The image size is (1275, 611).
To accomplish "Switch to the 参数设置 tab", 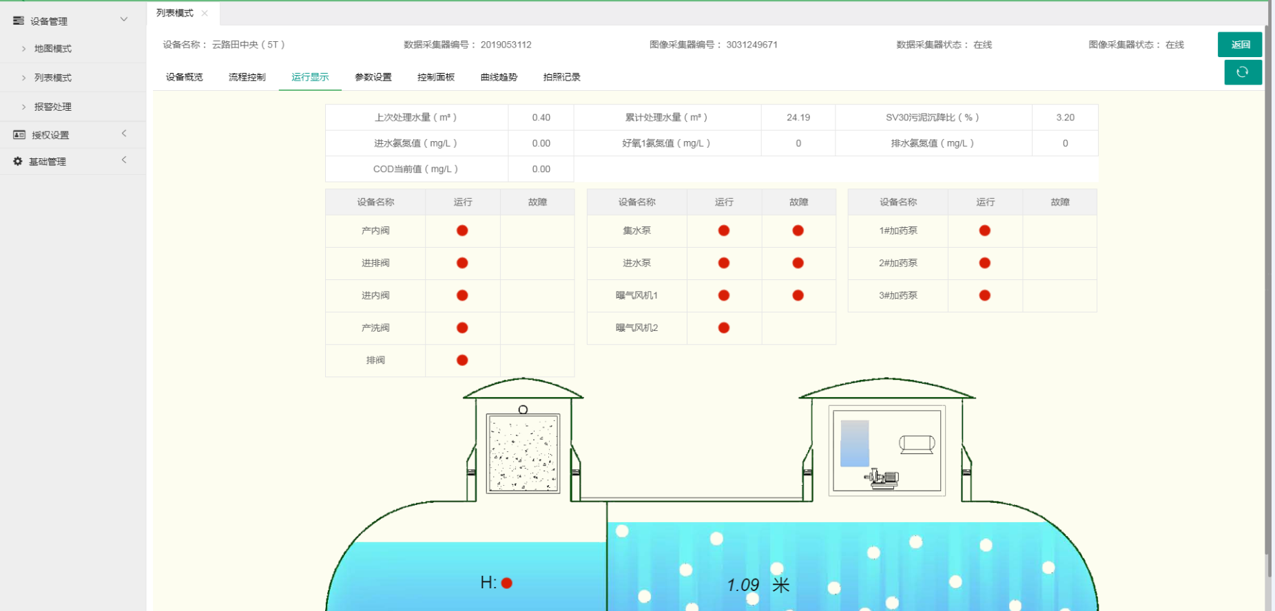I will pos(373,77).
